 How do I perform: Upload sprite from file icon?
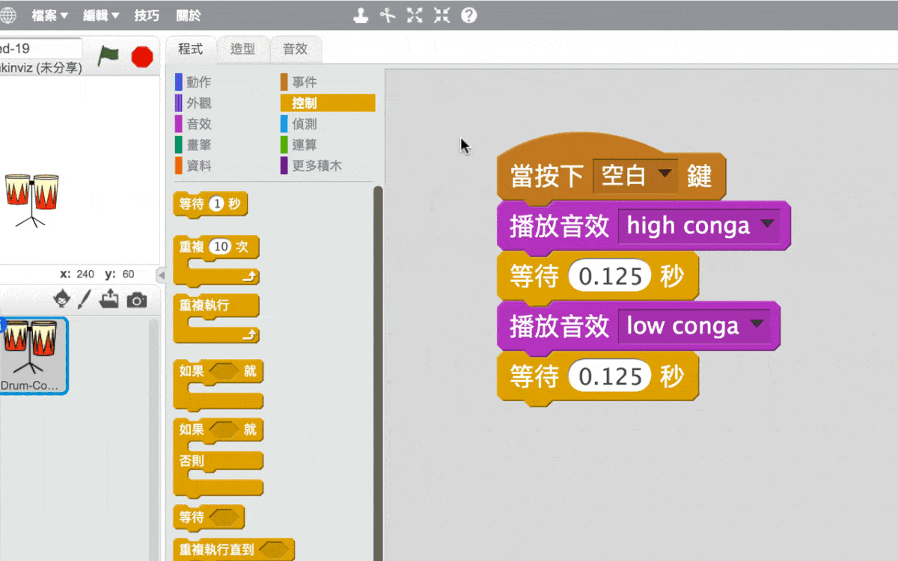coord(109,299)
